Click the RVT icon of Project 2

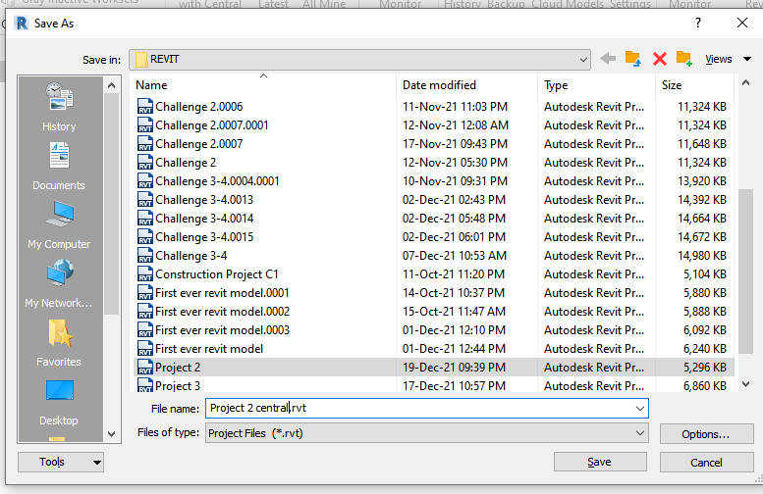pyautogui.click(x=145, y=368)
